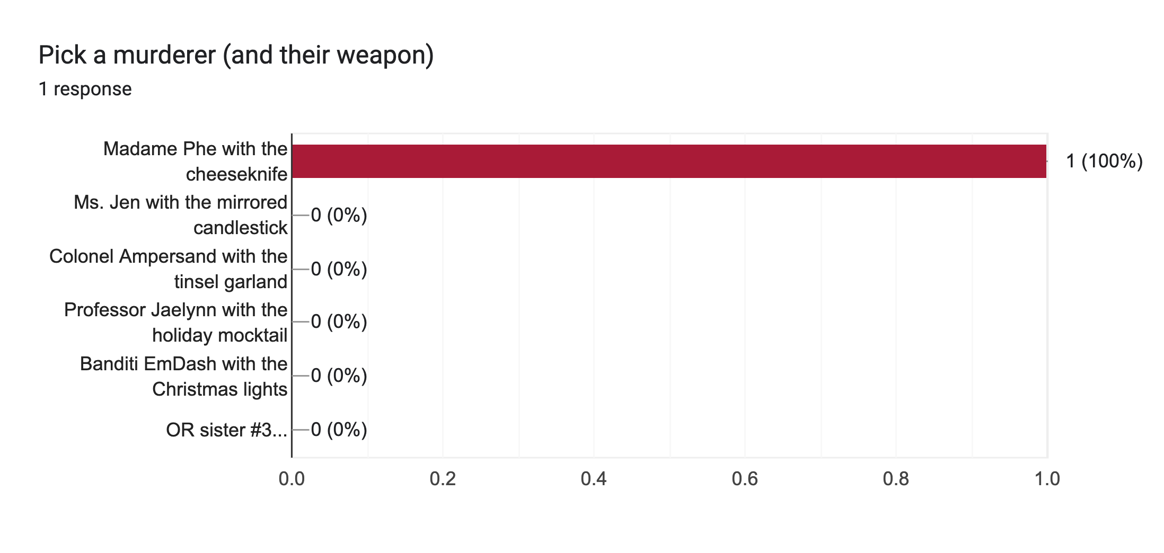The height and width of the screenshot is (553, 1164).
Task: Click the '0 (0%)' value for Ms. Jen
Action: point(339,215)
